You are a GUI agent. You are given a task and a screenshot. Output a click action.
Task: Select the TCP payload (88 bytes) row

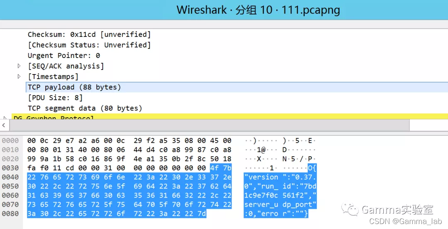click(236, 87)
